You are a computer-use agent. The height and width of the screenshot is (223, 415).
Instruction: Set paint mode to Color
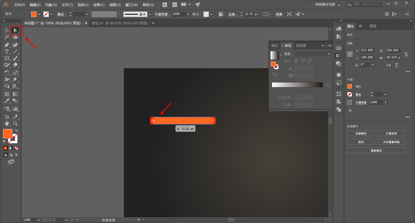point(5,148)
